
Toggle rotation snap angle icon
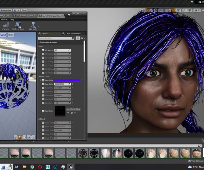coord(173,10)
